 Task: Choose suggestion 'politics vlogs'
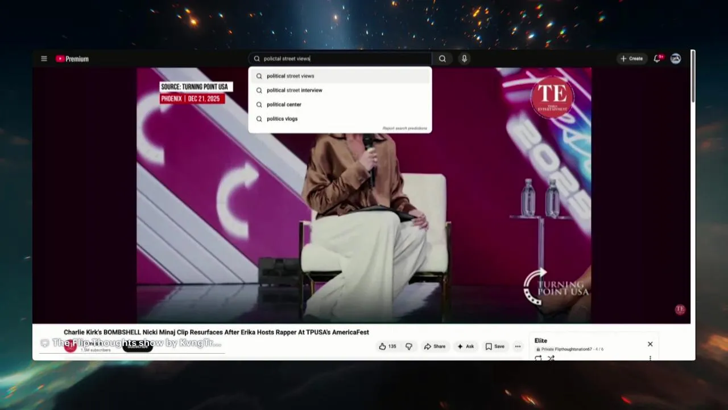tap(340, 118)
